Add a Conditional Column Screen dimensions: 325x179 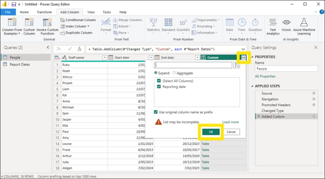[x=78, y=20]
